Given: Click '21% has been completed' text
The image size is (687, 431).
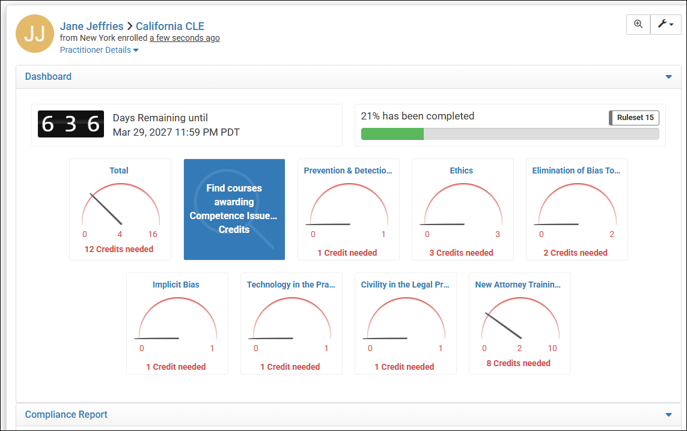Looking at the screenshot, I should pos(418,116).
